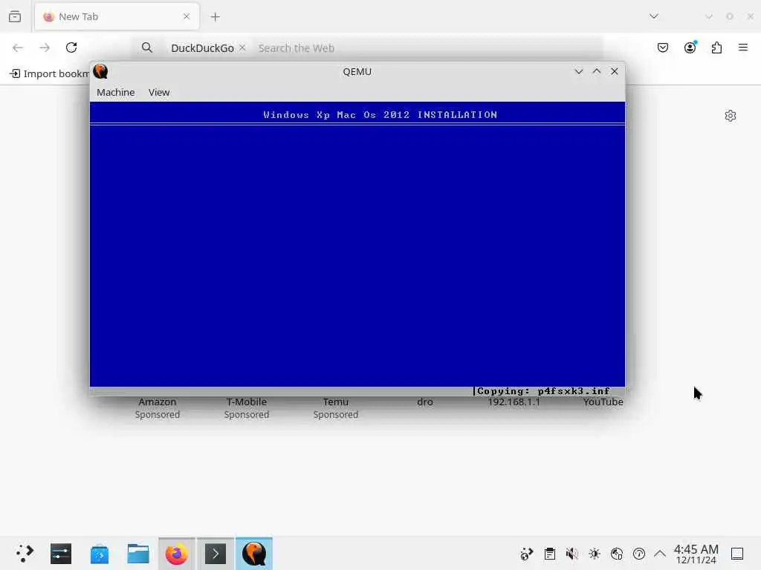Remove the DuckDuckGo search engine chip
Image resolution: width=761 pixels, height=570 pixels.
pos(242,47)
